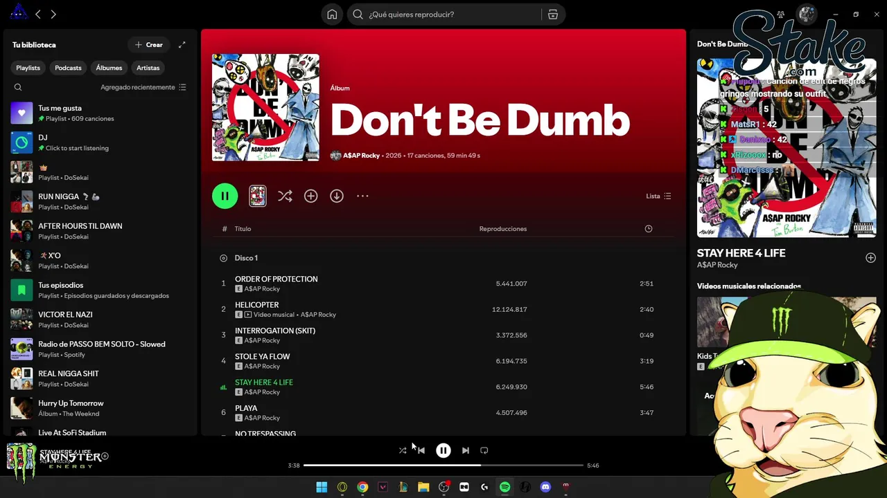
Task: Search within Tu biblioteca
Action: point(18,87)
